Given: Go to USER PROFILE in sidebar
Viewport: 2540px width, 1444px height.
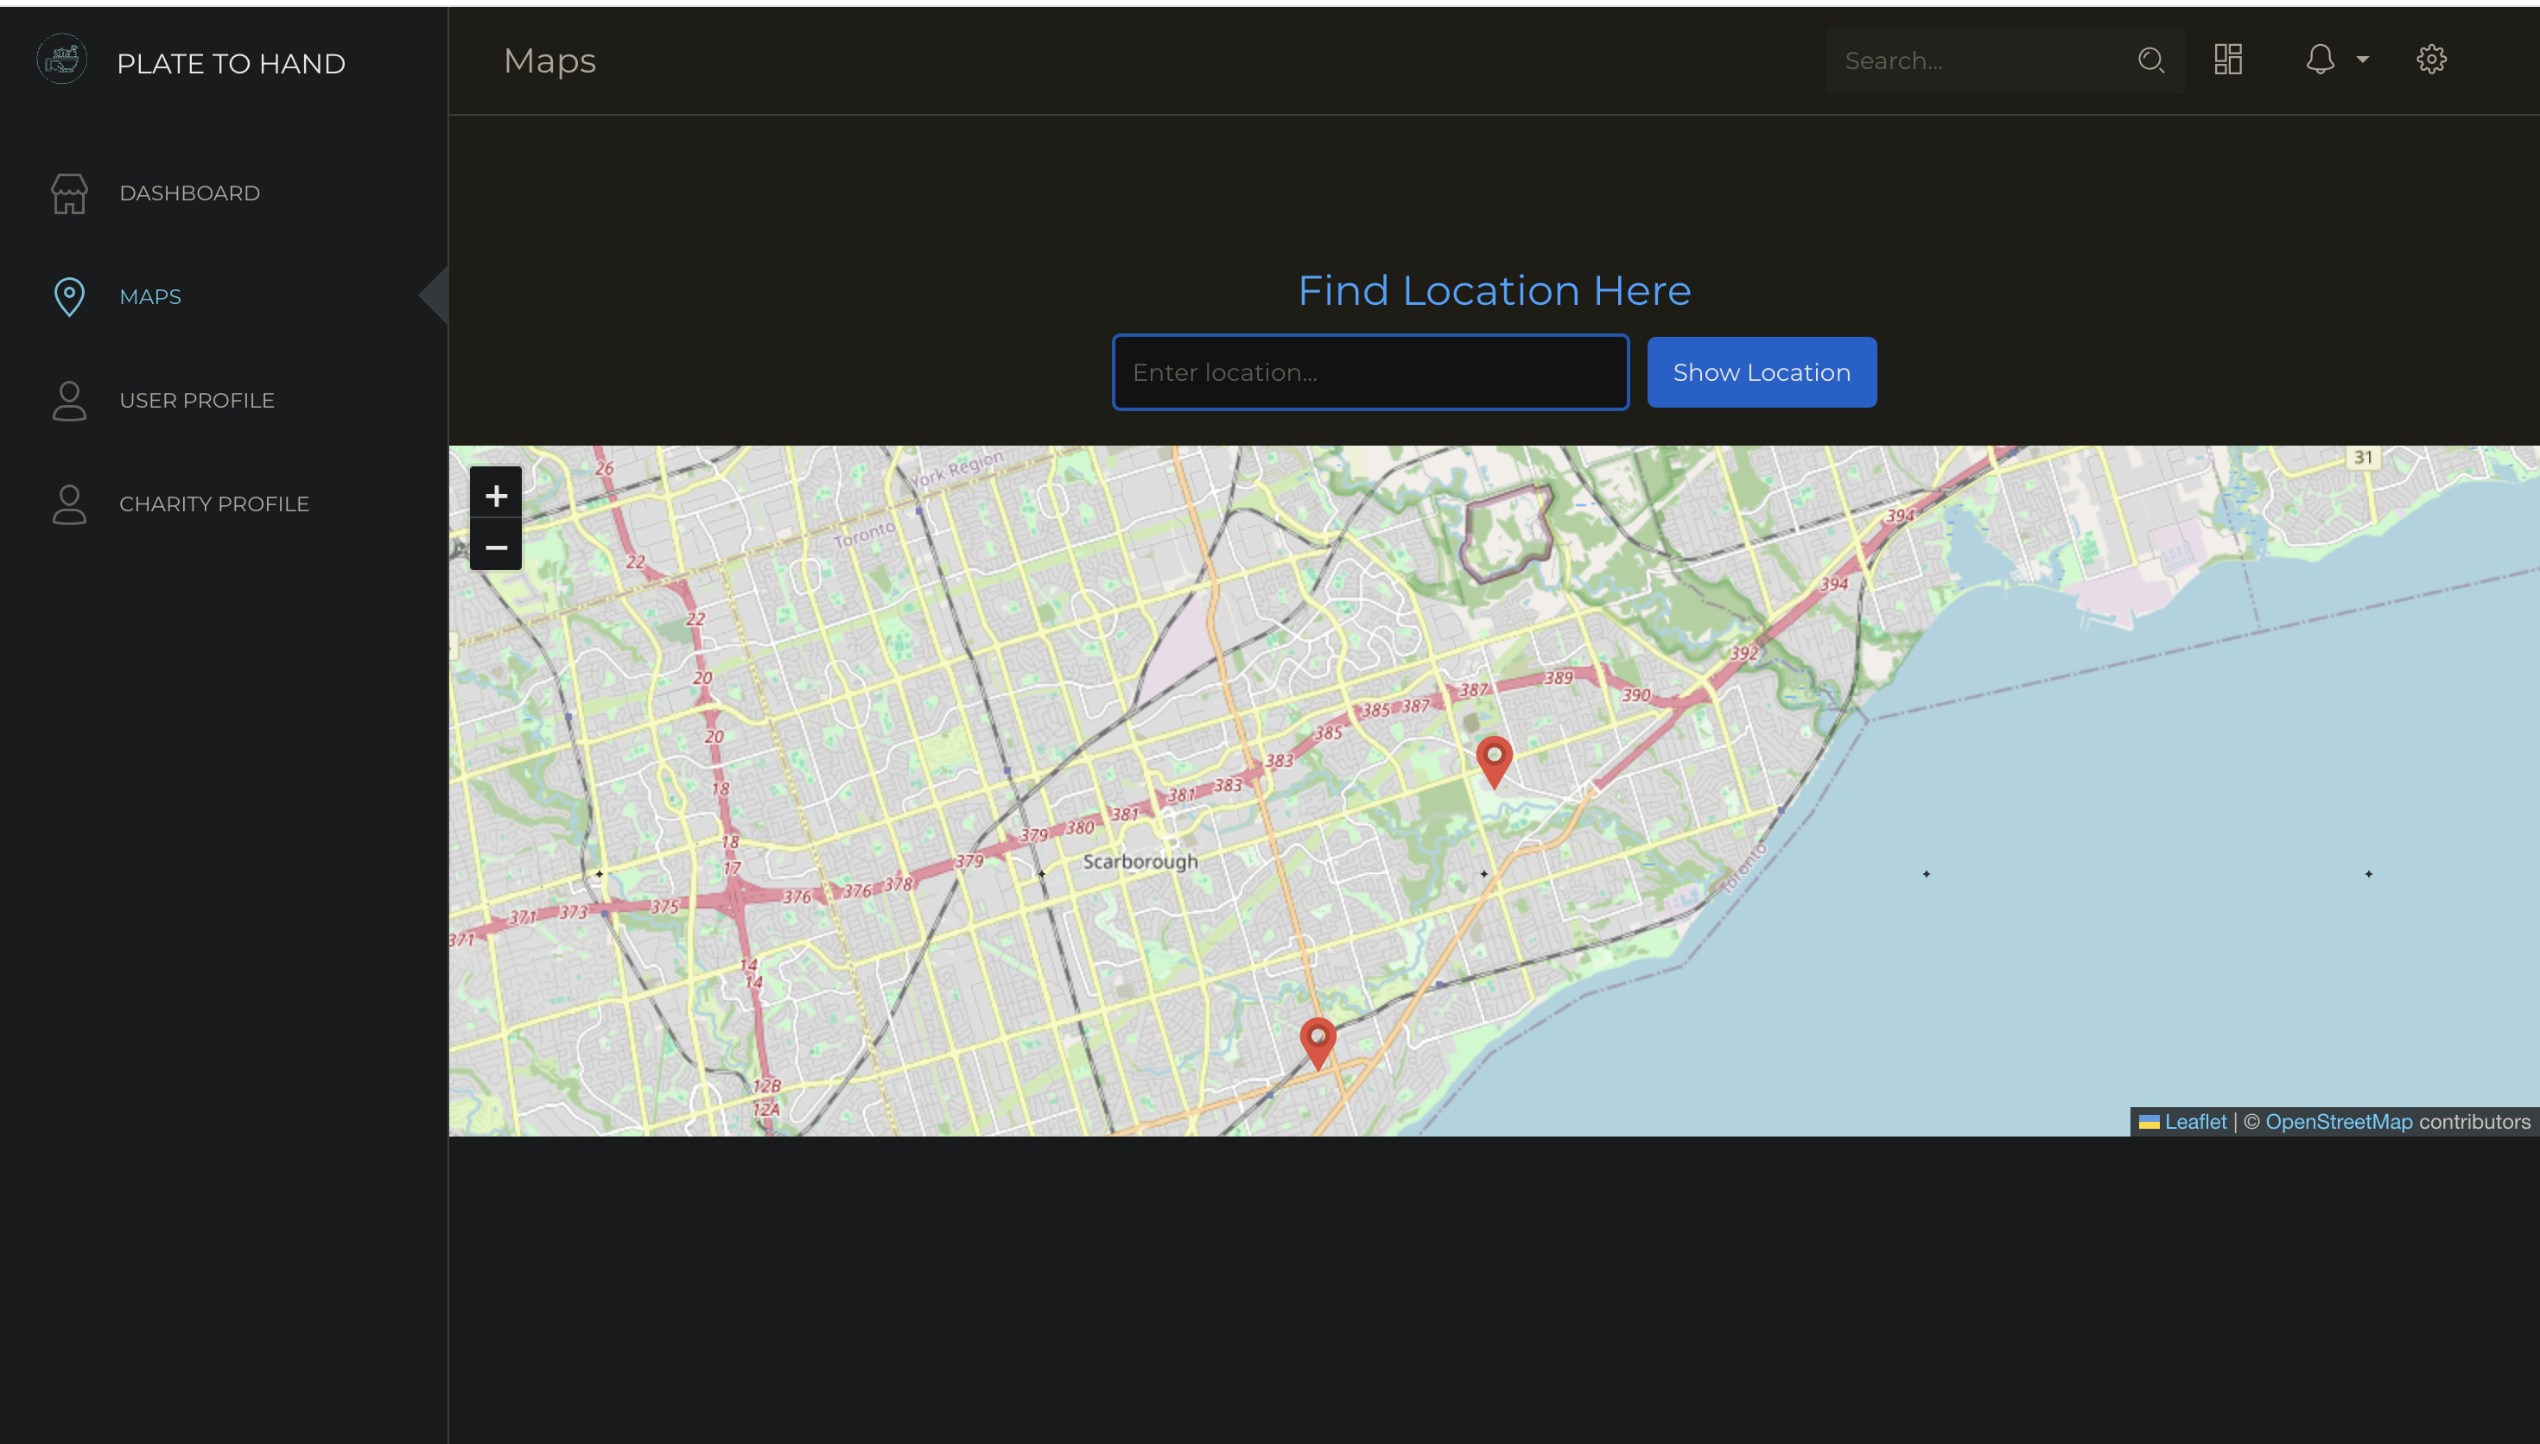Looking at the screenshot, I should 196,401.
